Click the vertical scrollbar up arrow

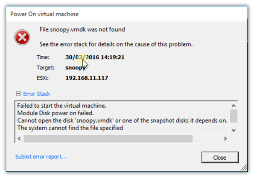coord(234,106)
